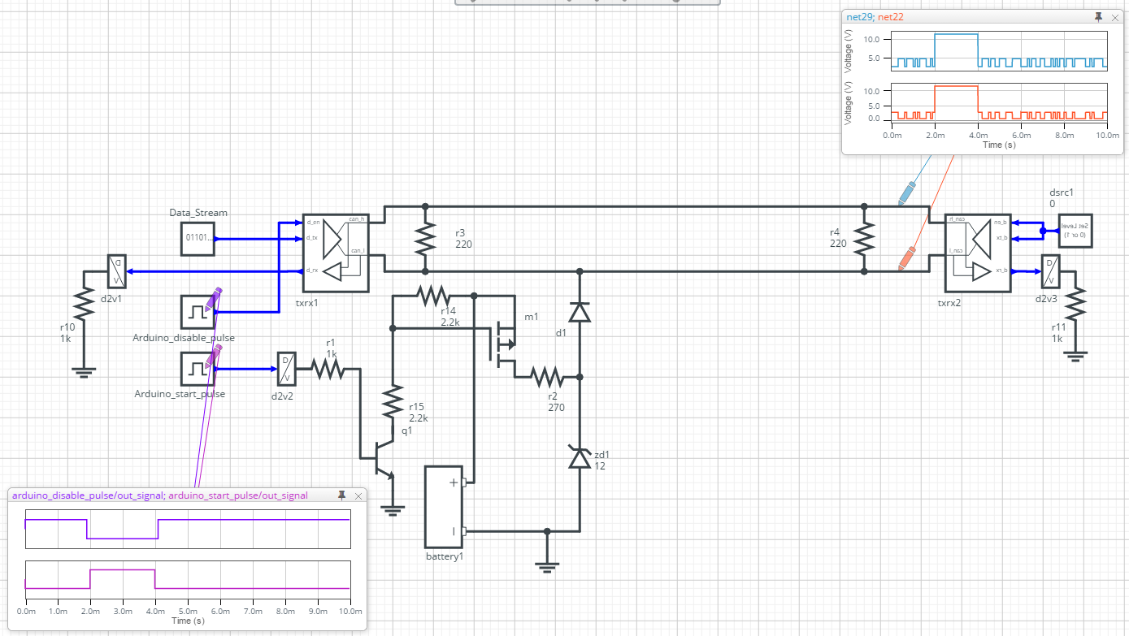Select the orange net22 probe
This screenshot has width=1129, height=636.
[x=905, y=260]
